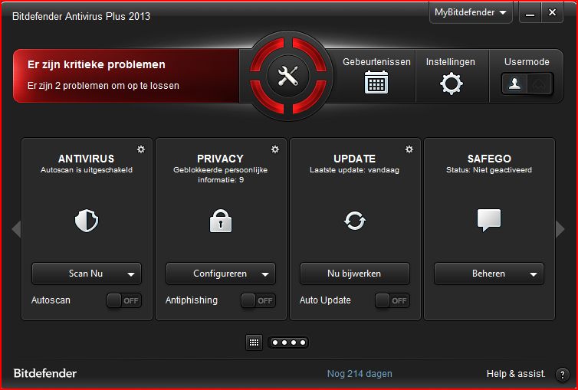Click 'Laatste update: vandaag' status text

coord(354,170)
